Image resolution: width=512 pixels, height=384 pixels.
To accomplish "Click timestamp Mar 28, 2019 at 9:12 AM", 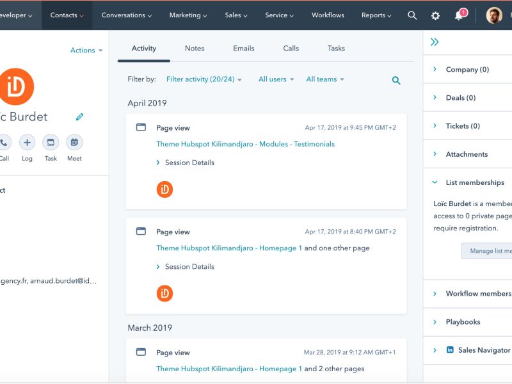I will click(x=349, y=353).
